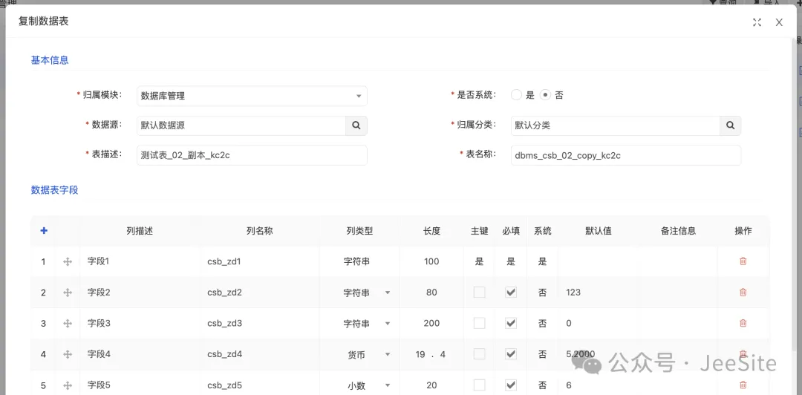Click the 列名称 column header

259,231
